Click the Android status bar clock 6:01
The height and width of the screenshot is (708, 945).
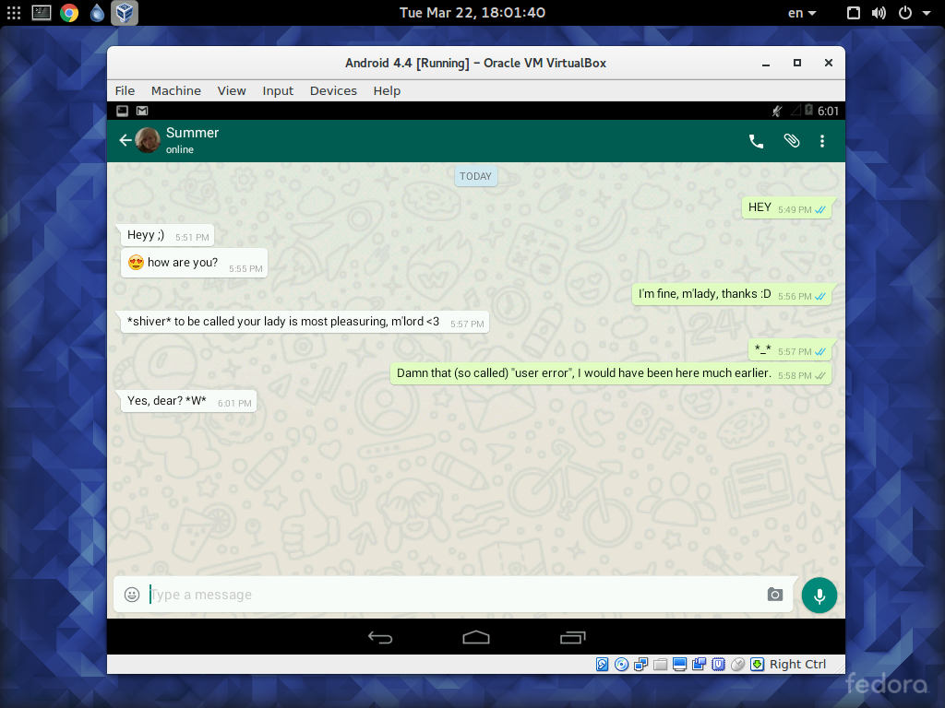(828, 111)
